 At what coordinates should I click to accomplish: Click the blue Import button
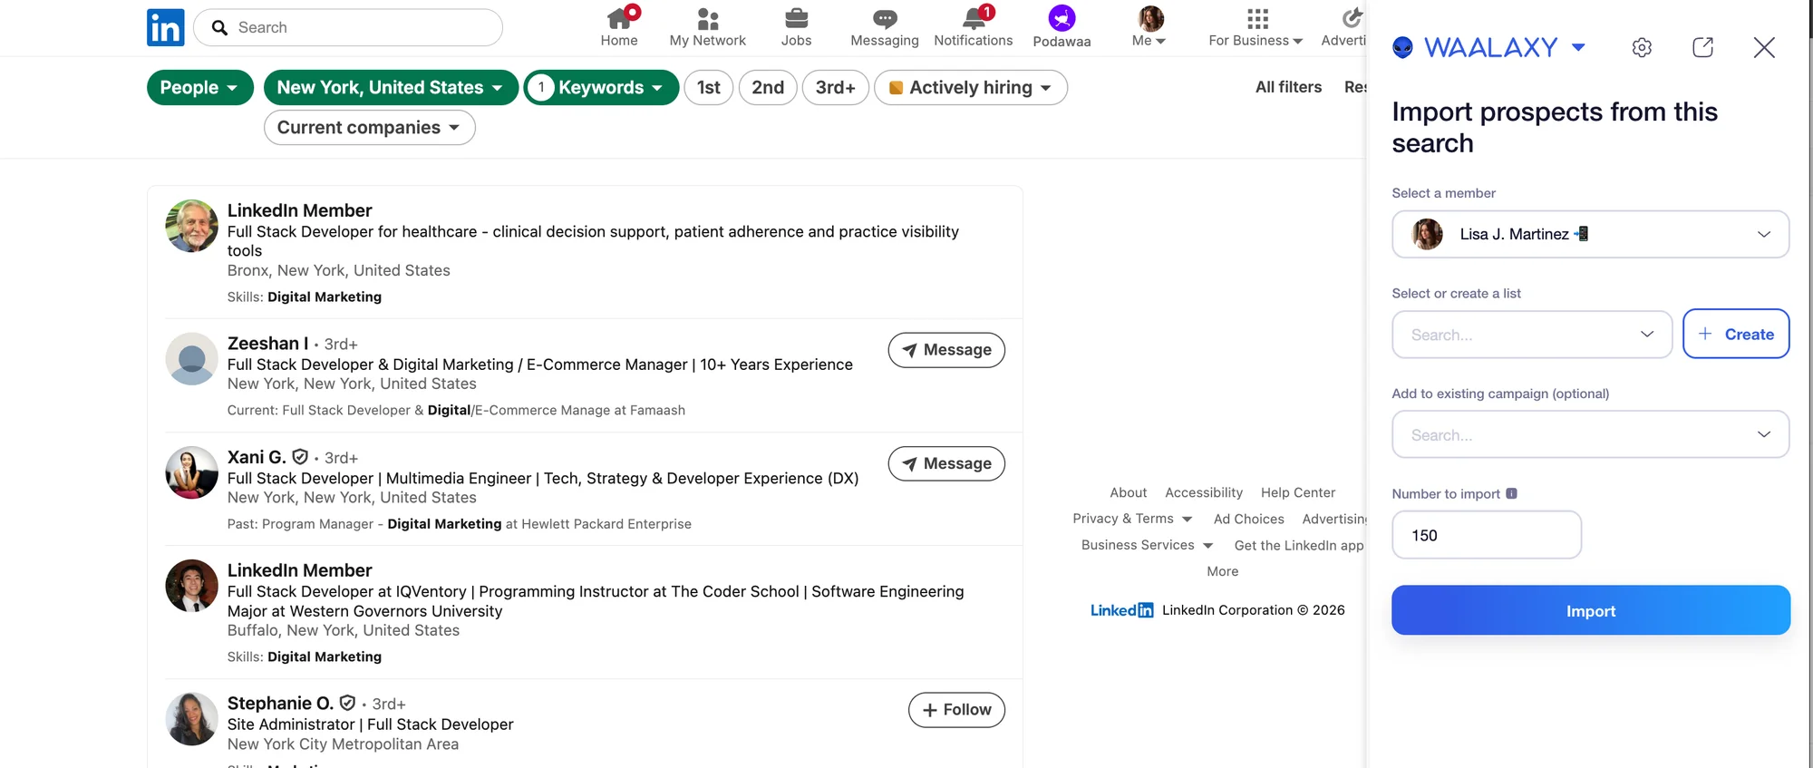click(1591, 610)
